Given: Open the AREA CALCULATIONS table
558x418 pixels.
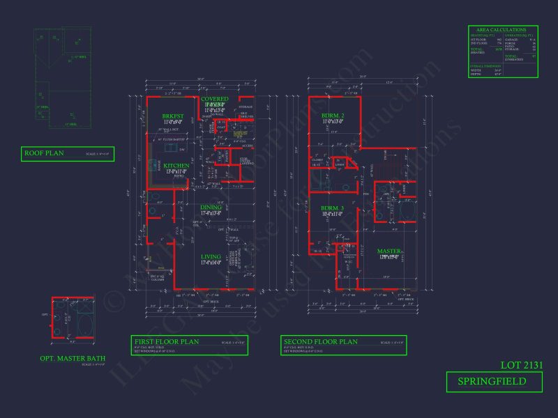Looking at the screenshot, I should click(x=503, y=52).
